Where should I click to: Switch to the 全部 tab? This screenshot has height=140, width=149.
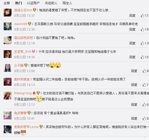7,3
